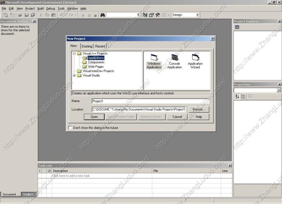The width and height of the screenshot is (282, 204).
Task: Click the Add Item toolbar icon
Action: pos(12,15)
